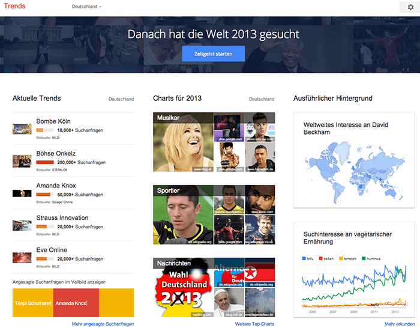Click the Amanda Knox thumbnail image
Image resolution: width=420 pixels, height=328 pixels.
click(x=22, y=193)
